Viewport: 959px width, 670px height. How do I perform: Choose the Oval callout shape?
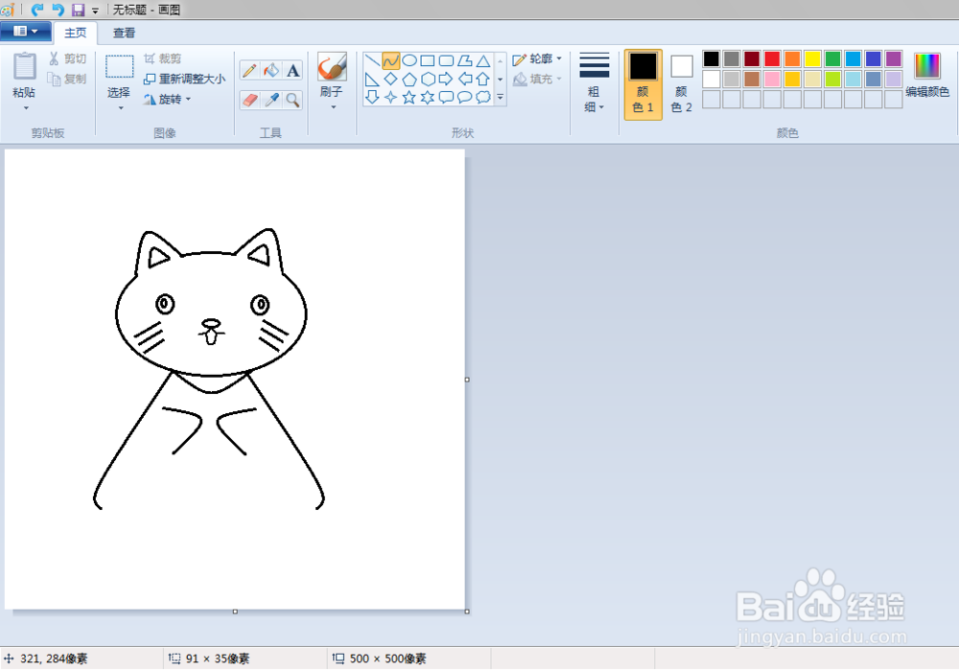[465, 97]
